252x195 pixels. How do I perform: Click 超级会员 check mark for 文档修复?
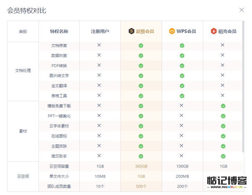[141, 45]
